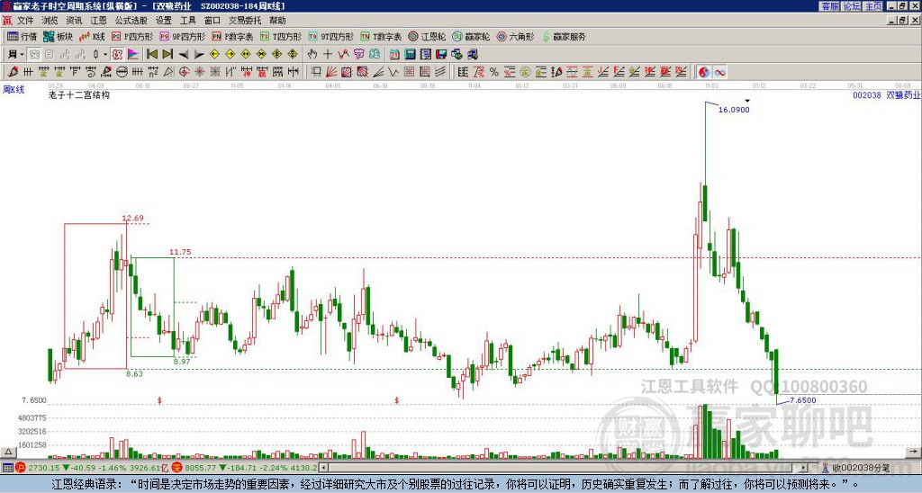This screenshot has width=922, height=493.
Task: Click the save floppy disk icon
Action: click(x=441, y=54)
